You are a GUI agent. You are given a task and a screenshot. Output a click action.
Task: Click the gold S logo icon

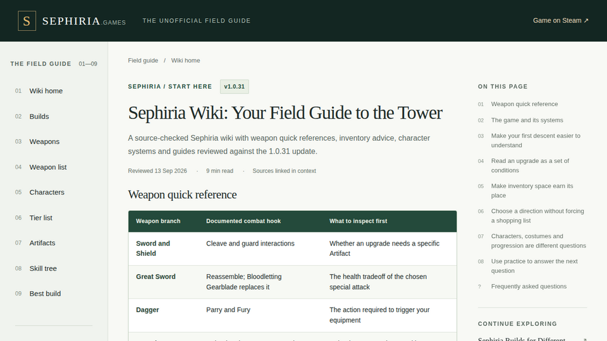coord(27,21)
